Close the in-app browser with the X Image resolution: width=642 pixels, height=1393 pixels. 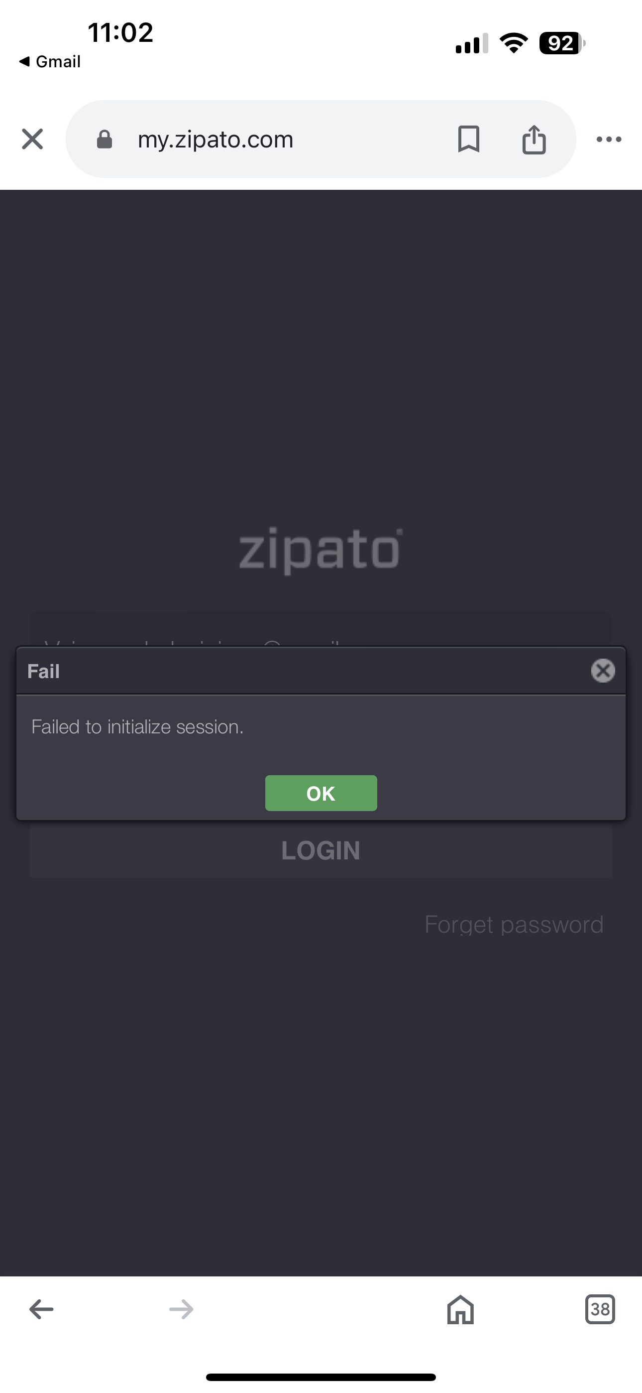32,139
